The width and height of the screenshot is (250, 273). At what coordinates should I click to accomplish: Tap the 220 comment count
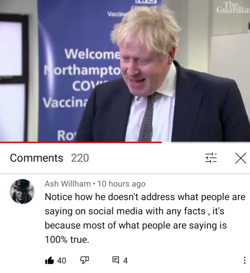point(80,158)
